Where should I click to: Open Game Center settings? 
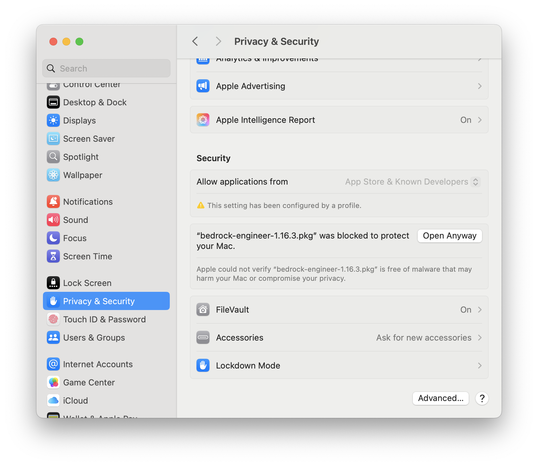pos(89,382)
